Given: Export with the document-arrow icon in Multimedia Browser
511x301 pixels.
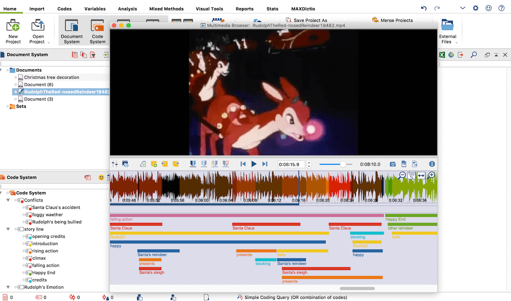Looking at the screenshot, I should coord(415,164).
